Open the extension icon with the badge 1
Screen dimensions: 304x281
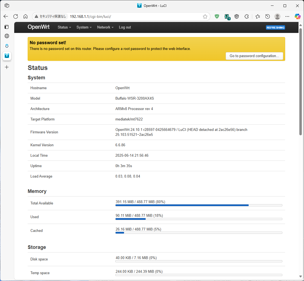pyautogui.click(x=227, y=17)
